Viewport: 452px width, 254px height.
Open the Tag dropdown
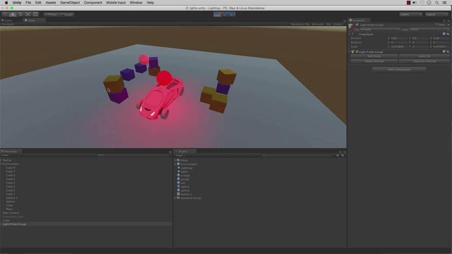pyautogui.click(x=380, y=29)
